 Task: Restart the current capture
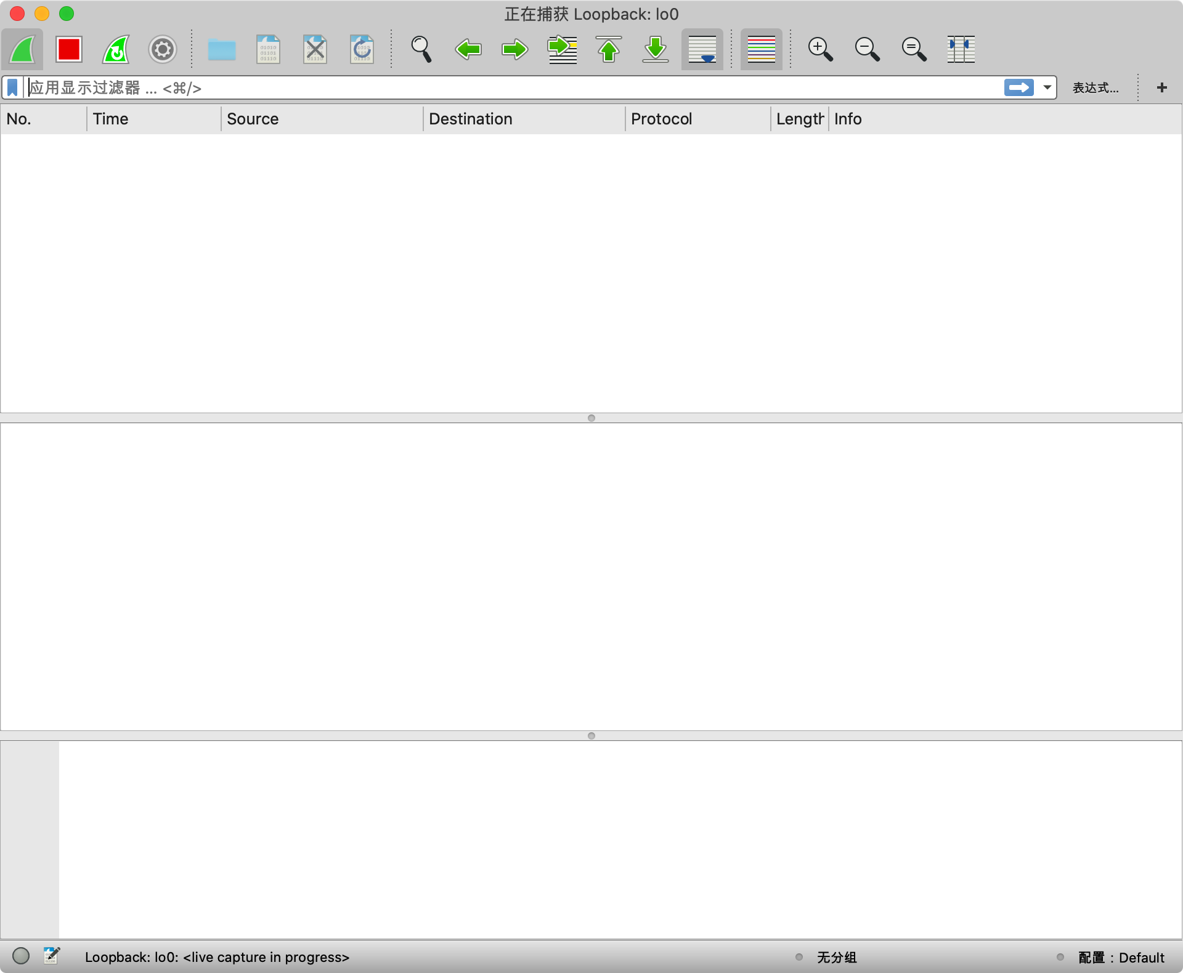[116, 49]
